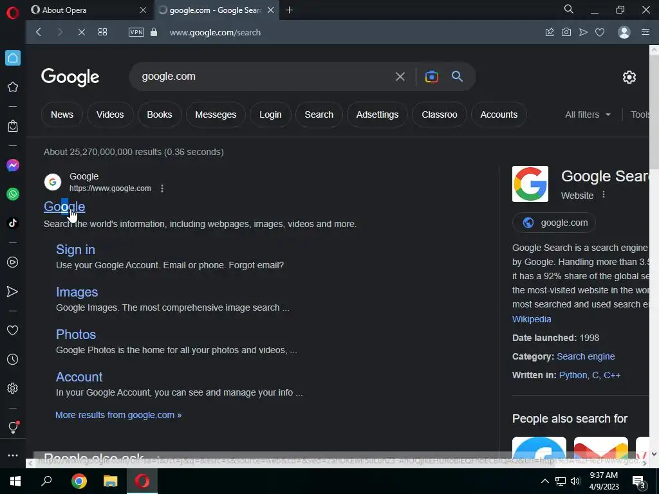Select the Classroo filter chip

click(x=440, y=114)
